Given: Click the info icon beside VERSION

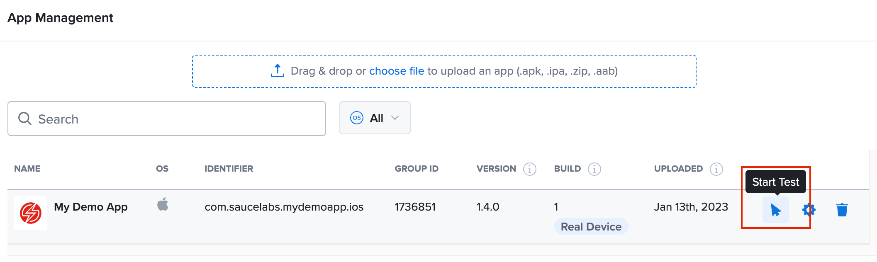Looking at the screenshot, I should [529, 169].
